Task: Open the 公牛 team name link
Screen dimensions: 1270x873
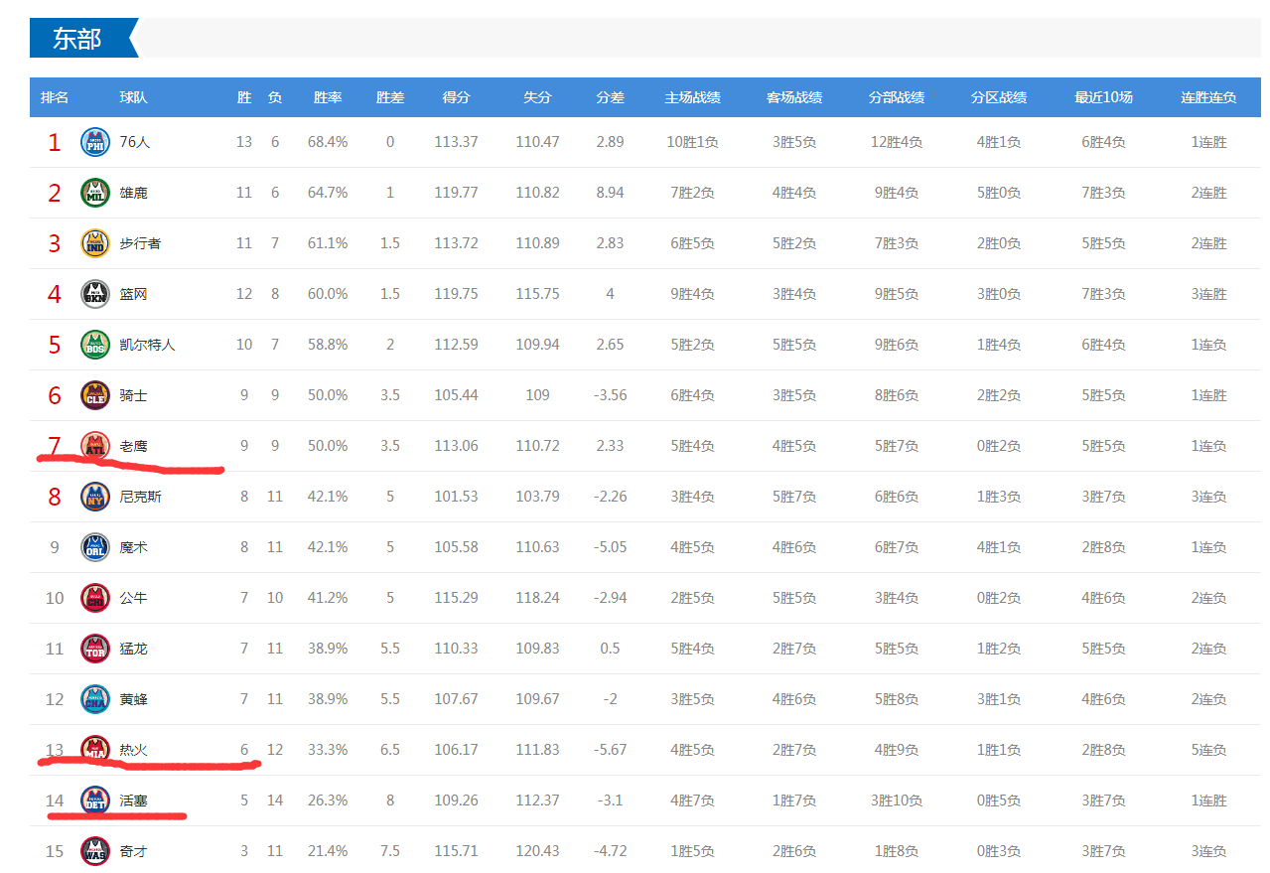Action: click(133, 598)
